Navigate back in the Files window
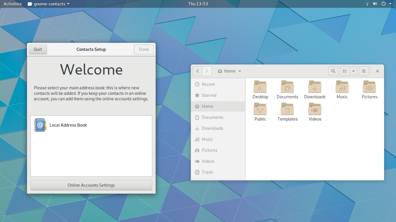 point(197,71)
